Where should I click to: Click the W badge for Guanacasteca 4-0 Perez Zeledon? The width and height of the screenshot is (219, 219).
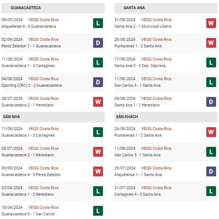pyautogui.click(x=98, y=171)
